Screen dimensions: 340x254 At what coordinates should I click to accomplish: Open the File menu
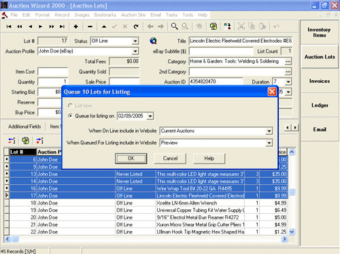point(14,15)
